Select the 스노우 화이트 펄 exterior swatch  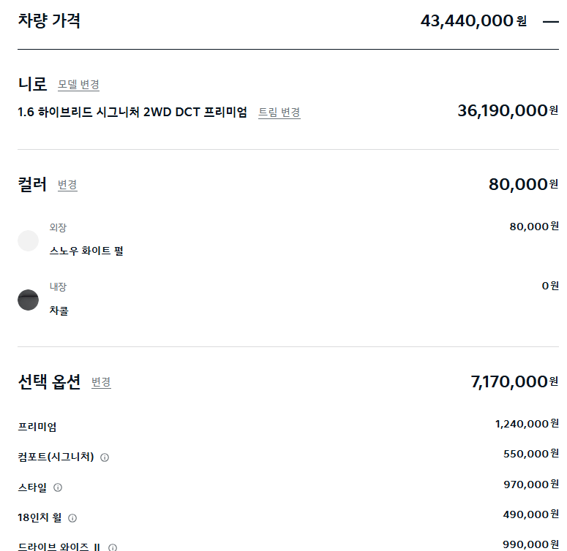coord(28,240)
